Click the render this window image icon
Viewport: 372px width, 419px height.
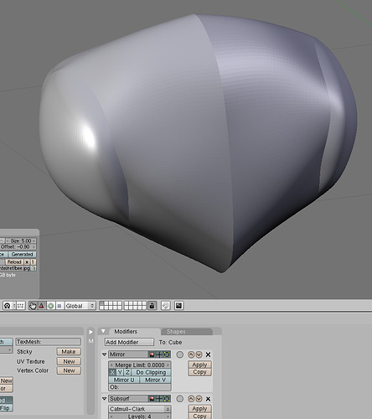click(179, 306)
